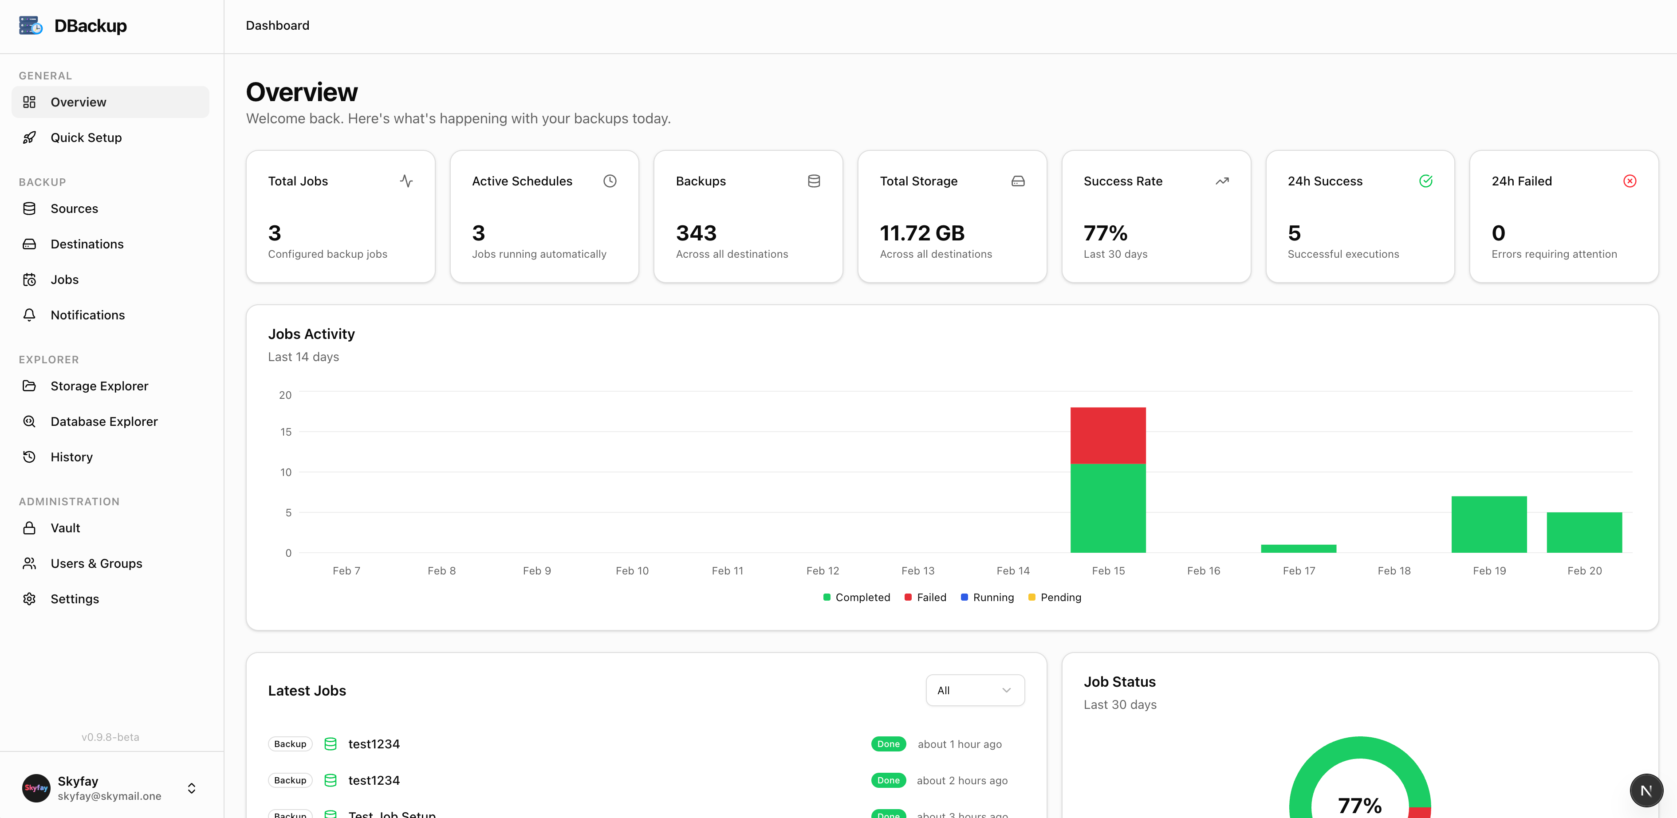Click the Notifications bell icon

click(x=29, y=315)
